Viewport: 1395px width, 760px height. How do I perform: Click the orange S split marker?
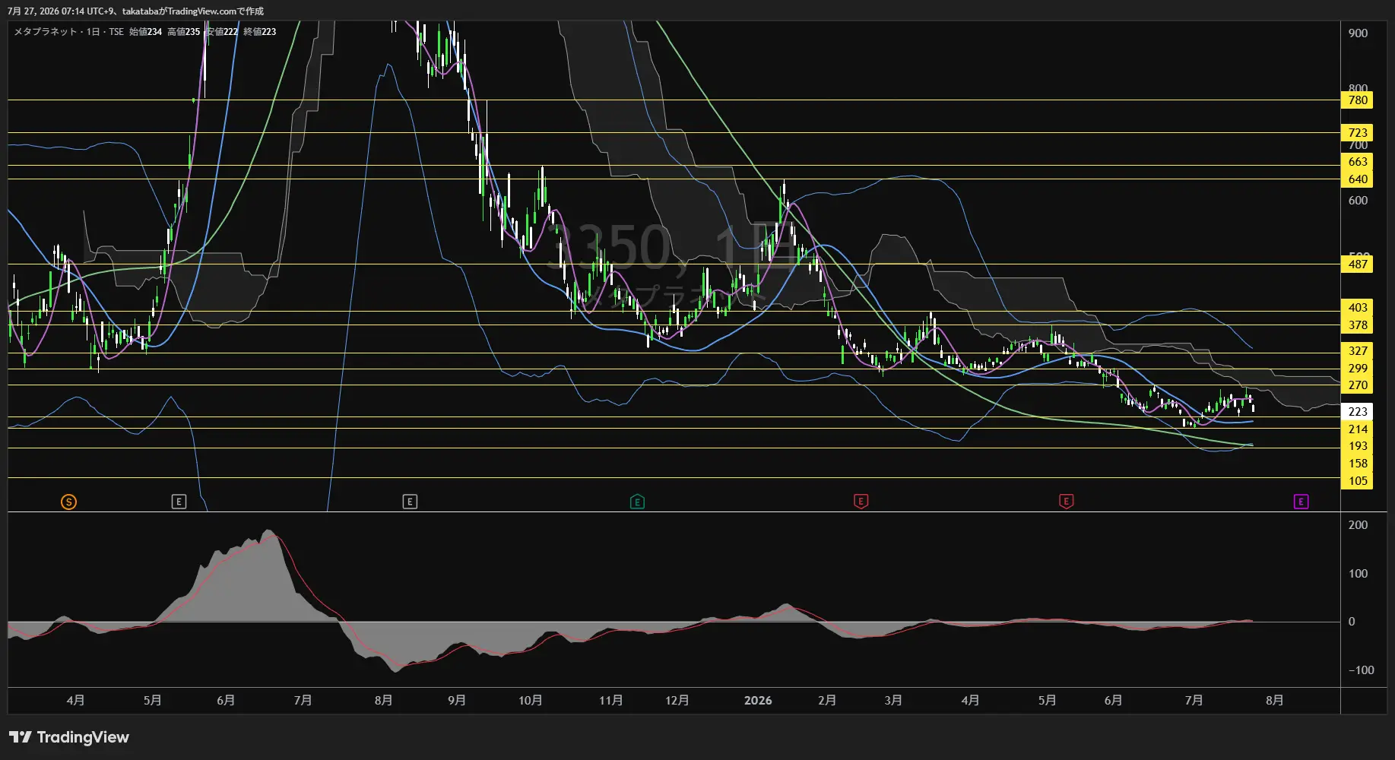click(x=68, y=502)
